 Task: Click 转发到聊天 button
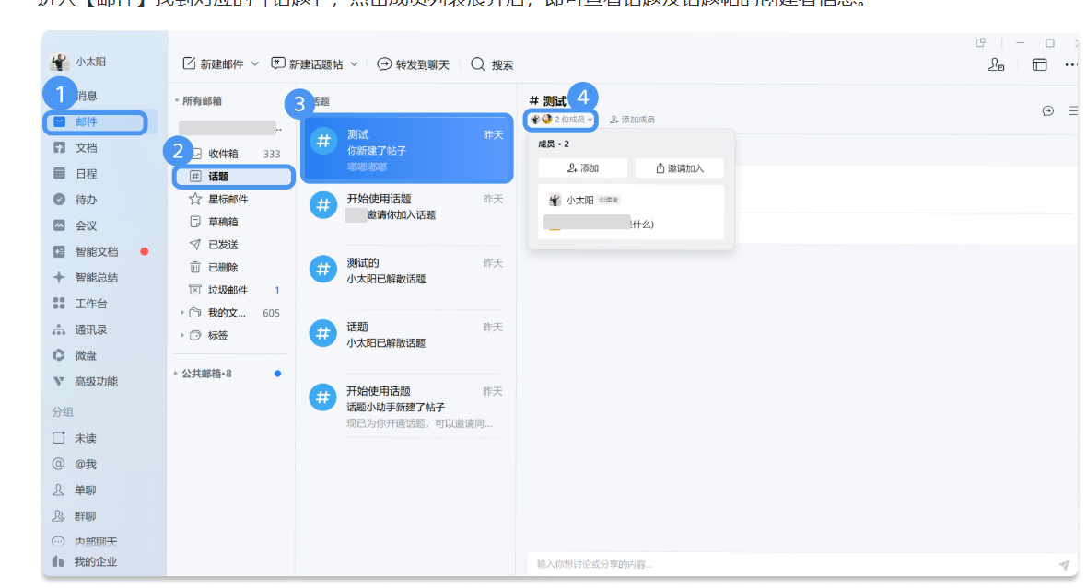pyautogui.click(x=414, y=64)
